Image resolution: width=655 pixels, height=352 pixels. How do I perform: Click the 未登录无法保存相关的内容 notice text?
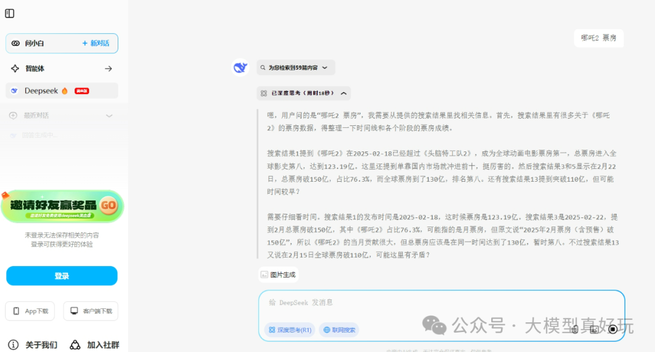point(62,235)
